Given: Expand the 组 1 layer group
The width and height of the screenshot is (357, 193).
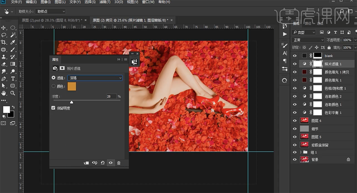Looking at the screenshot, I should click(x=301, y=152).
